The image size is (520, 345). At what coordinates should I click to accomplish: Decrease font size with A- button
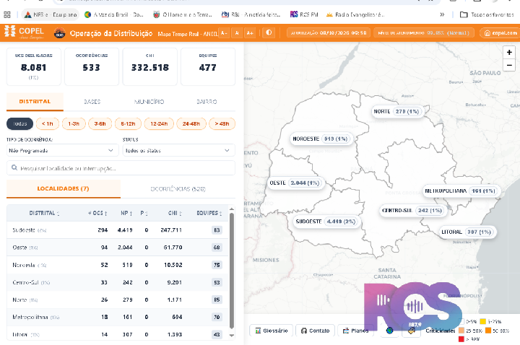(224, 32)
